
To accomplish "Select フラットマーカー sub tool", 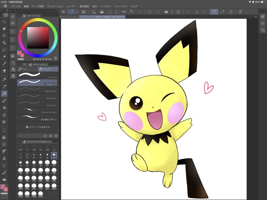I will pyautogui.click(x=37, y=111).
